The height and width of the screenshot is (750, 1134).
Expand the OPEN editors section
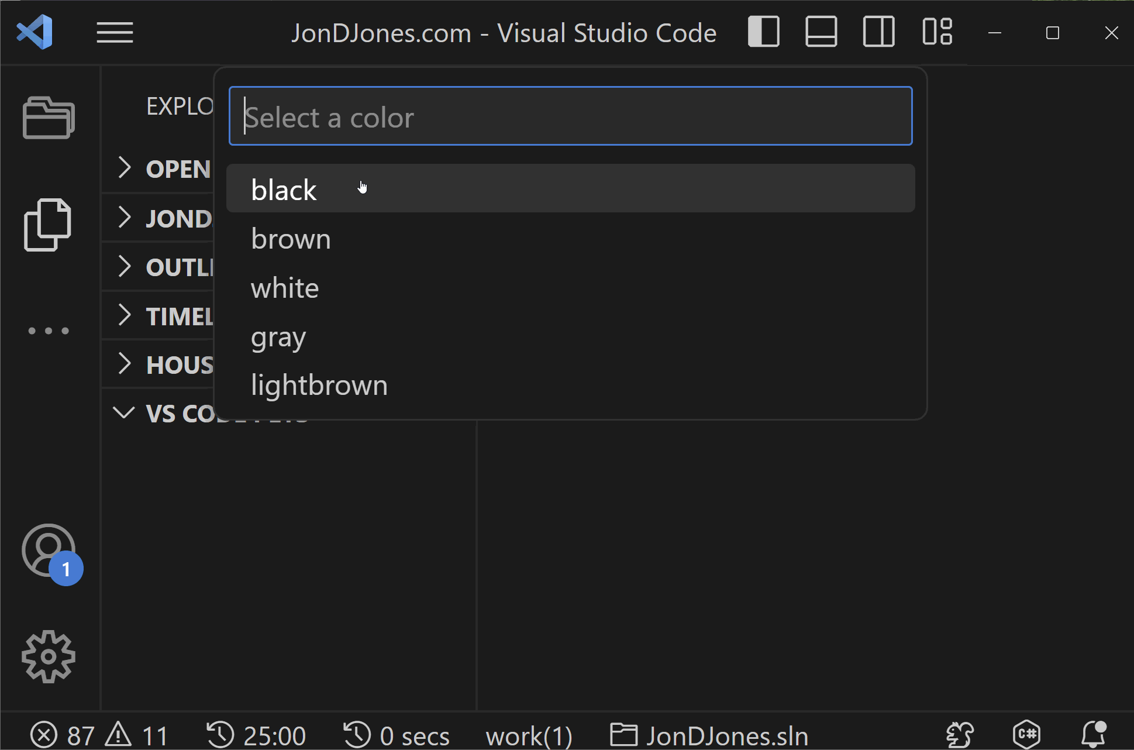pyautogui.click(x=124, y=168)
